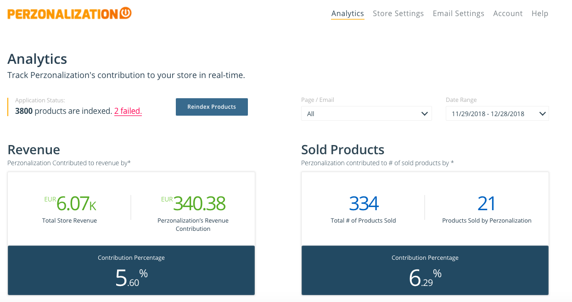
Task: Open Email Settings page
Action: pyautogui.click(x=458, y=14)
